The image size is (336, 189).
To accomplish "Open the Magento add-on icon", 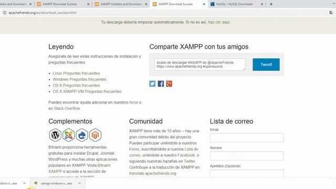I will [95, 135].
